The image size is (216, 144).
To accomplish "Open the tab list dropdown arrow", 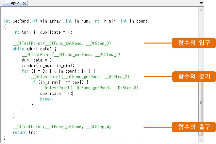I will point(201,3).
